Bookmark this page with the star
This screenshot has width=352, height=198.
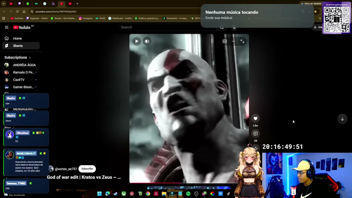tap(315, 12)
